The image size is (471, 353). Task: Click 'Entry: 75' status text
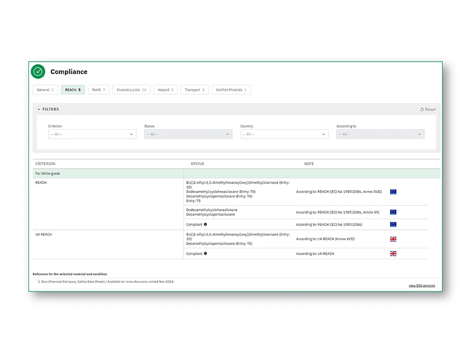193,201
